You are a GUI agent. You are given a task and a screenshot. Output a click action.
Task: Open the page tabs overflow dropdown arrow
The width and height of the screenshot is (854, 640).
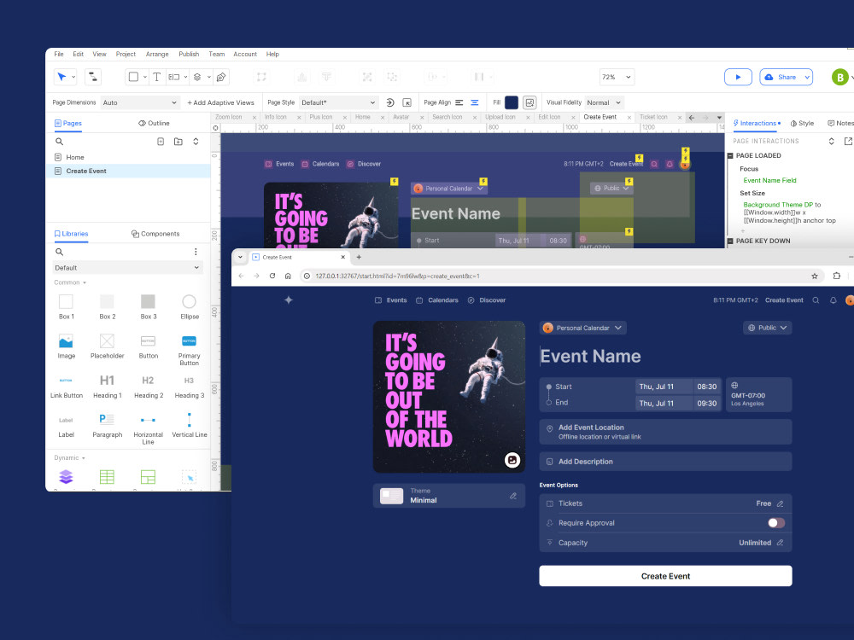pyautogui.click(x=719, y=118)
